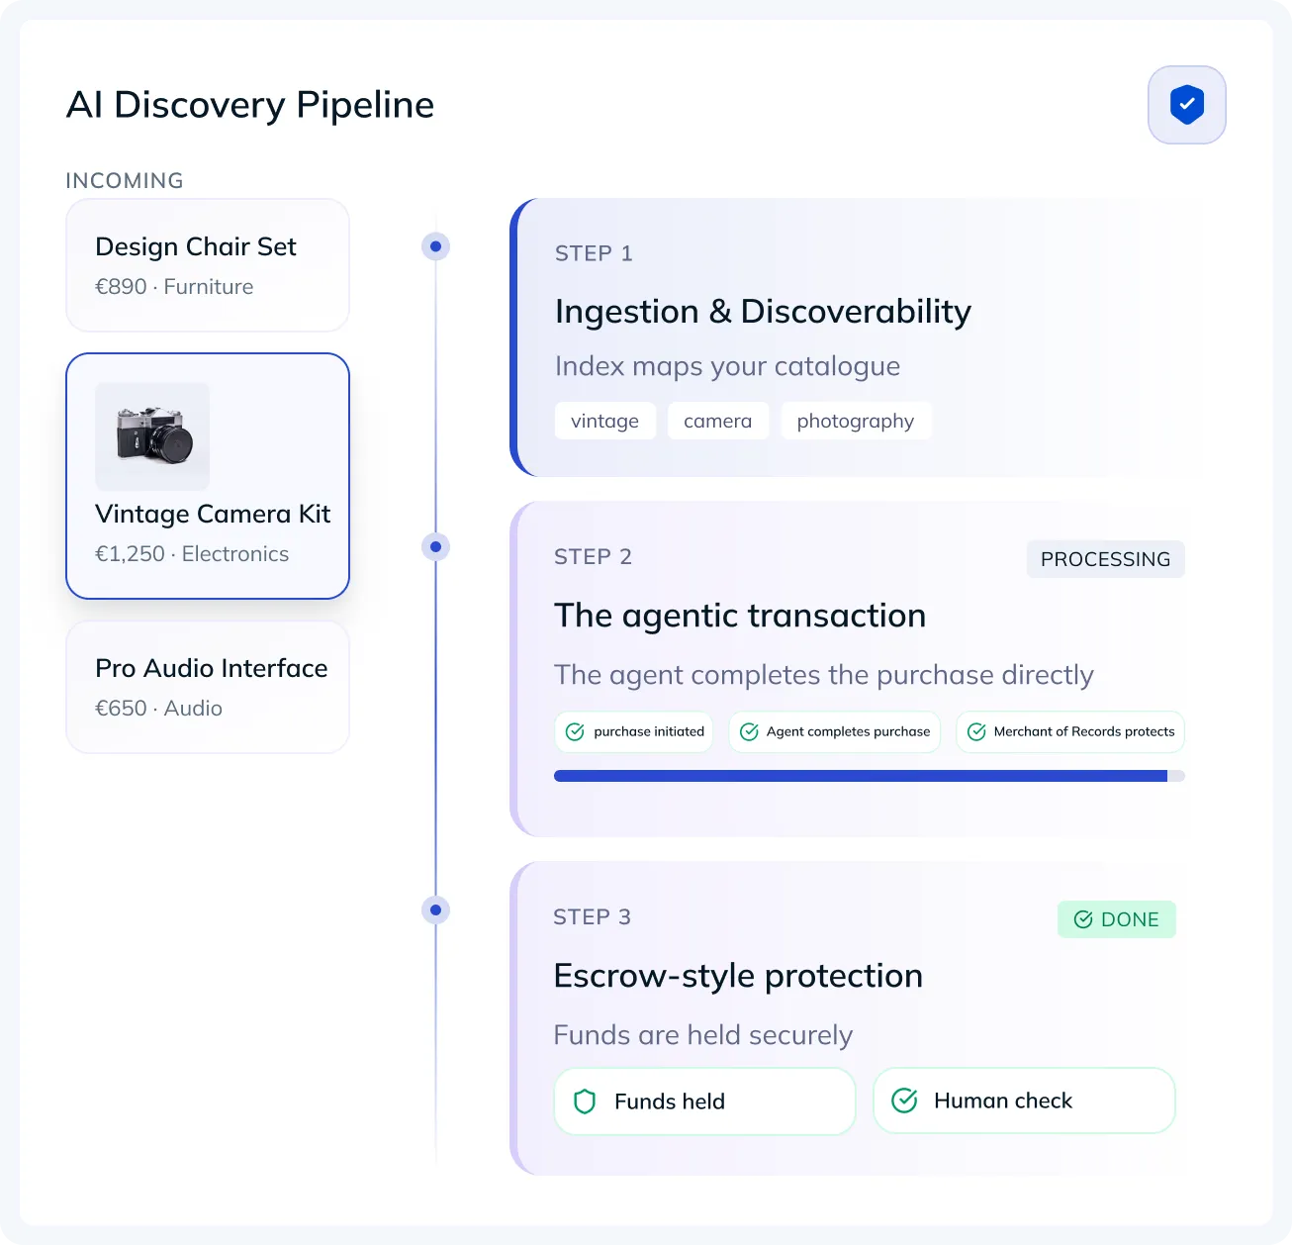Select the Pro Audio Interface card
Image resolution: width=1292 pixels, height=1245 pixels.
pos(208,687)
